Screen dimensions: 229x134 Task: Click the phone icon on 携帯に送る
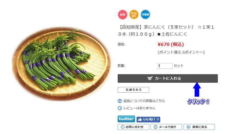pos(189,127)
